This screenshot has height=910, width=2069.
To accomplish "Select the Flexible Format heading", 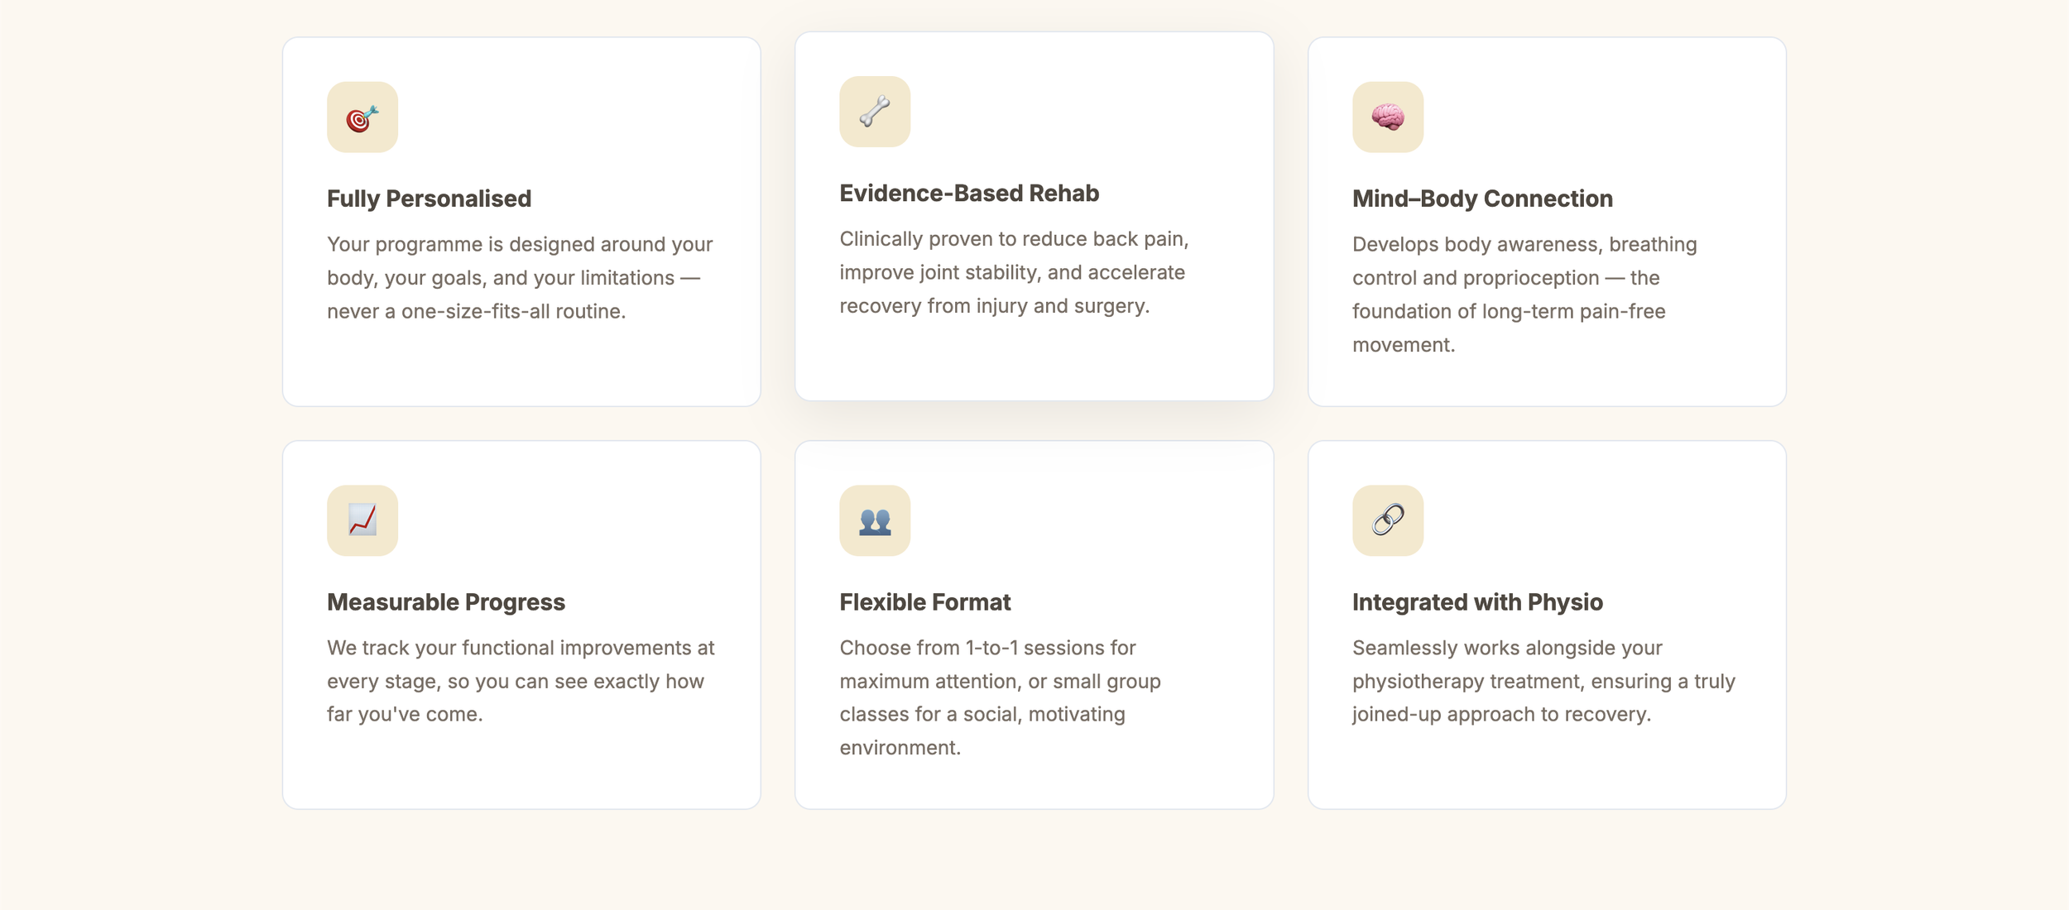I will [x=925, y=602].
